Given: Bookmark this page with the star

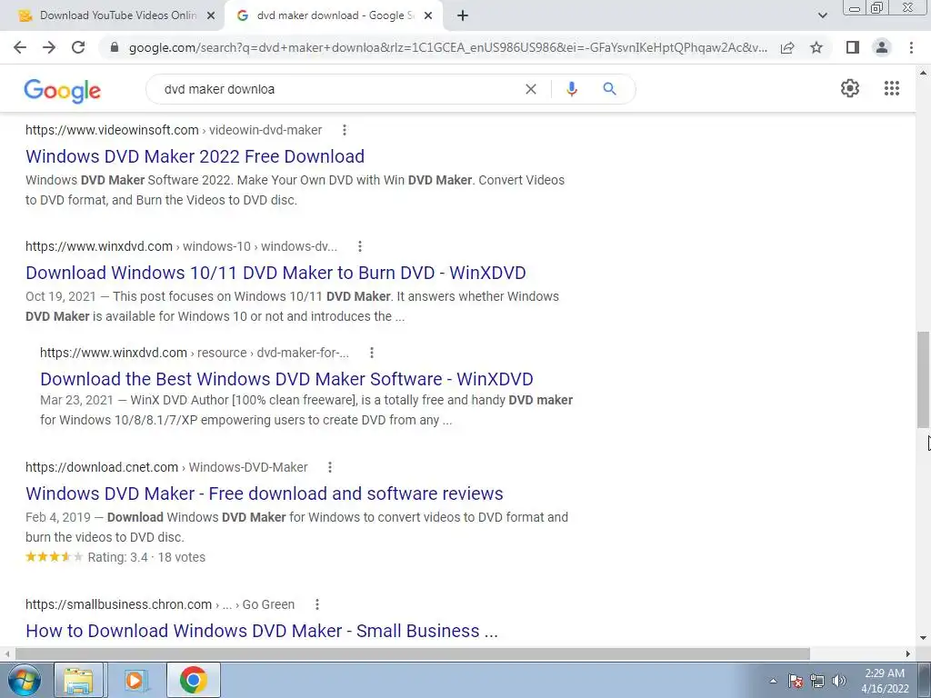Looking at the screenshot, I should [816, 47].
